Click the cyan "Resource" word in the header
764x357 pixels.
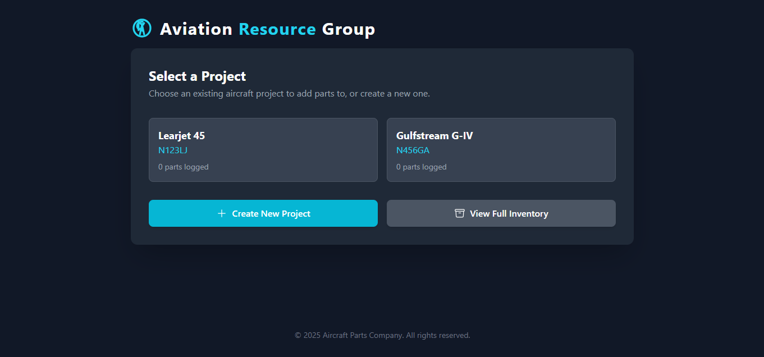pos(277,29)
